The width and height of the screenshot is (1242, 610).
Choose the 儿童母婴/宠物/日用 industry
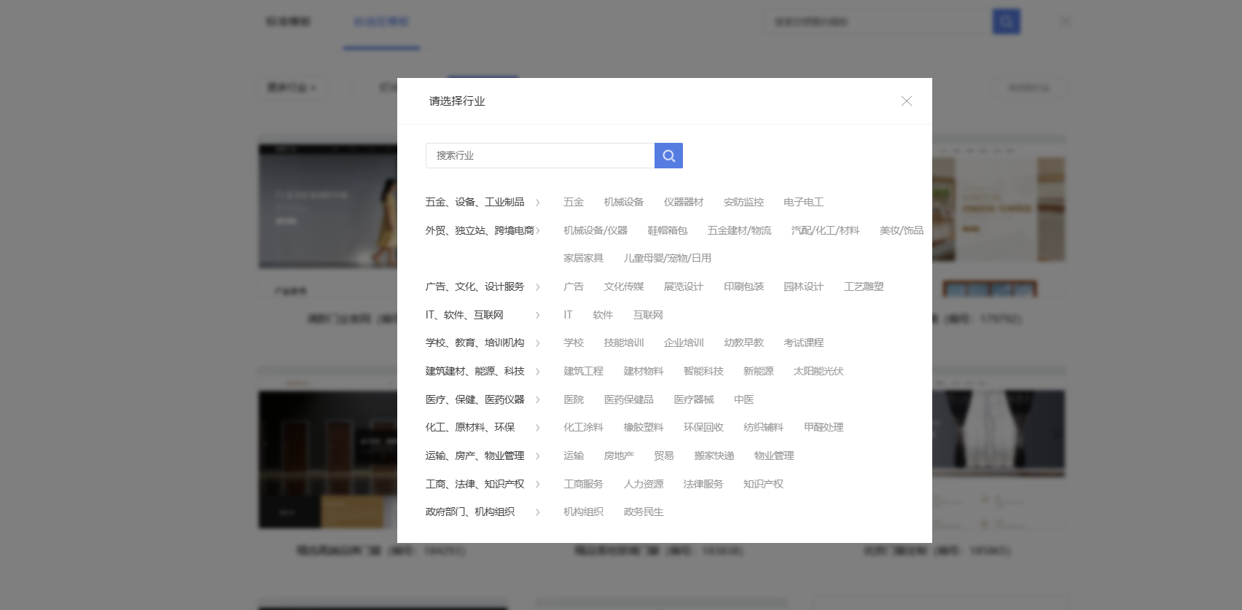click(x=668, y=258)
